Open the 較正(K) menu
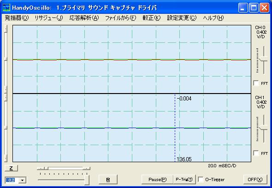The height and width of the screenshot is (188, 272). 151,18
